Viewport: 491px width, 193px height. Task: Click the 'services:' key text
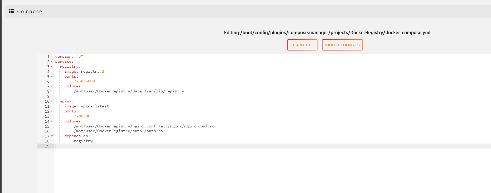65,61
